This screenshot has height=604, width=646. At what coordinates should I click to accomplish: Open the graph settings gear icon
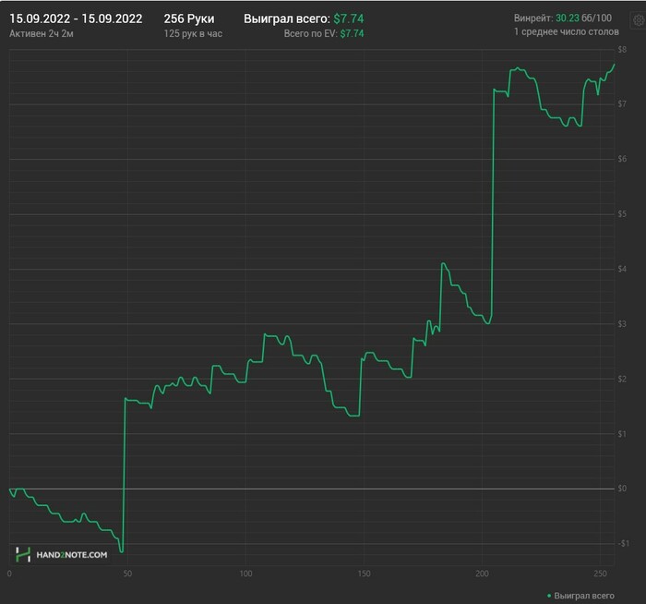(639, 19)
